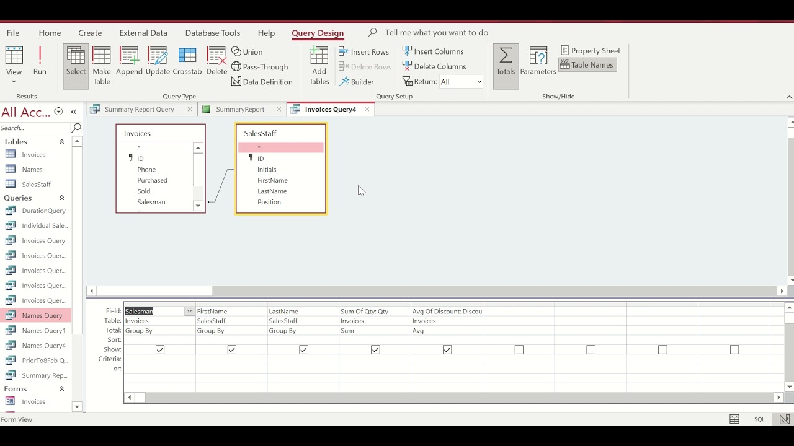The height and width of the screenshot is (446, 794).
Task: Open the Database Tools tab
Action: tap(213, 33)
